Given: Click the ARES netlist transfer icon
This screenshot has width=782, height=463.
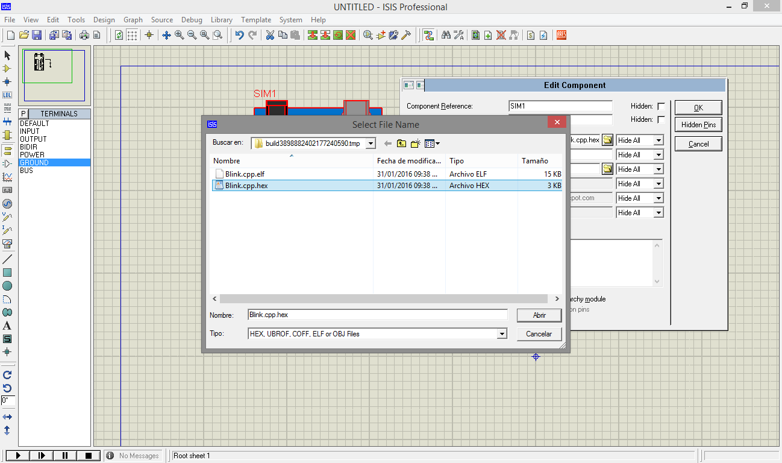Looking at the screenshot, I should coord(561,35).
